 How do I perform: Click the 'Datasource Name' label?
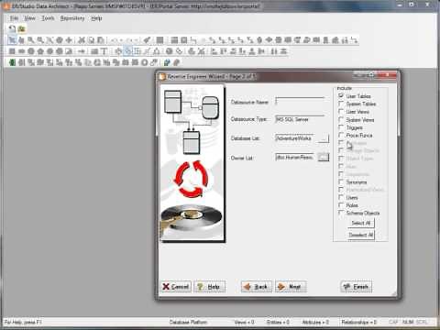tap(249, 102)
